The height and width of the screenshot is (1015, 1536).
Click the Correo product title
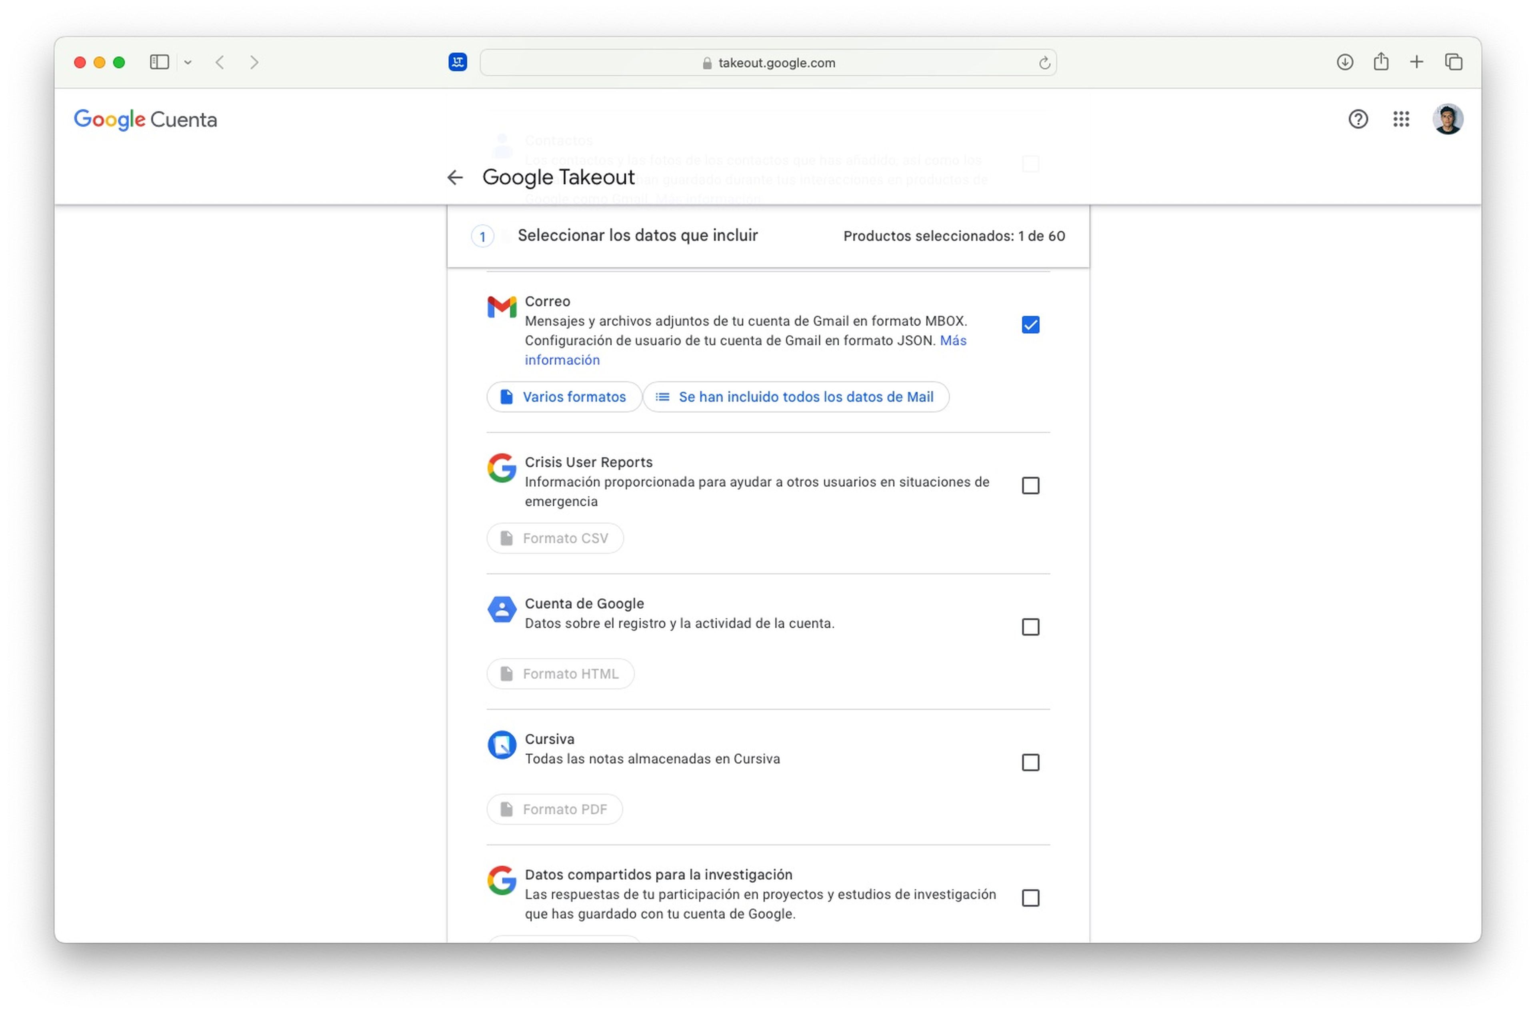[x=547, y=301]
